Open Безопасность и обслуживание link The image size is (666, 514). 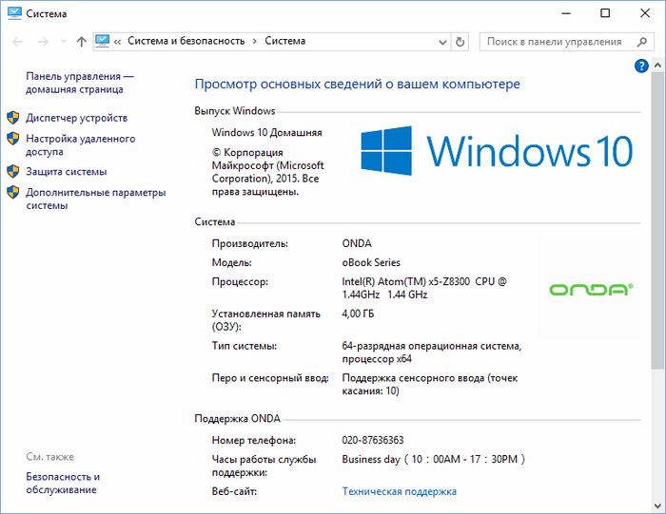pyautogui.click(x=63, y=483)
